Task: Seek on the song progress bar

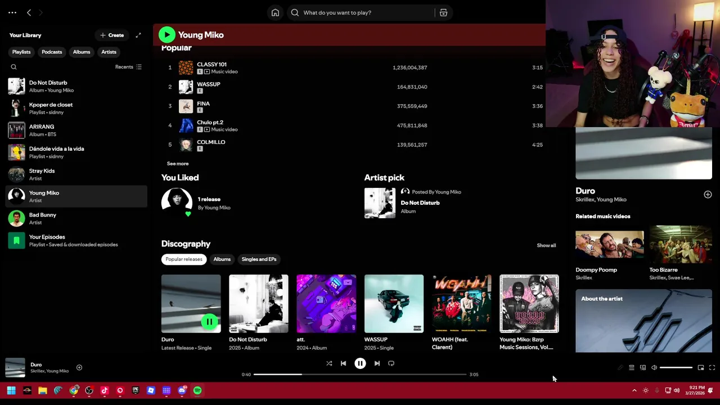Action: coord(360,375)
